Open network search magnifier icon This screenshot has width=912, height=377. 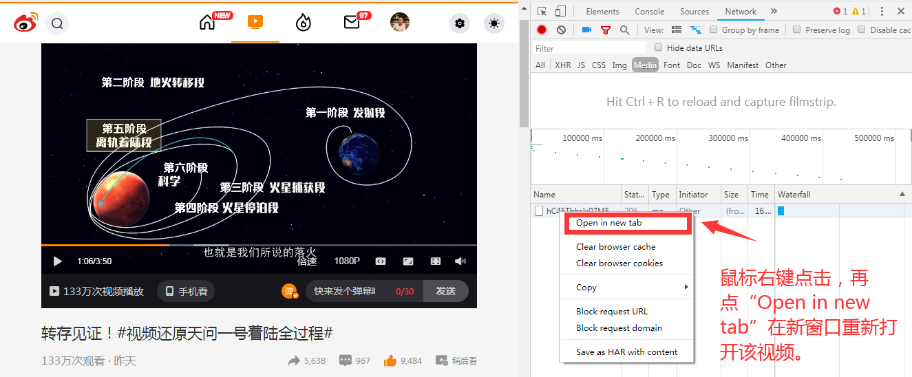tap(624, 30)
